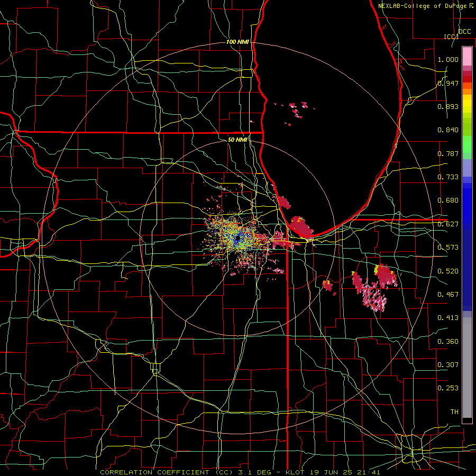The width and height of the screenshot is (476, 476).
Task: Click the 0.680 scale value
Action: 448,200
